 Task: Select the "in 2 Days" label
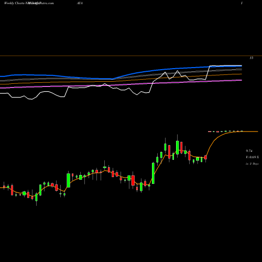click(252, 164)
